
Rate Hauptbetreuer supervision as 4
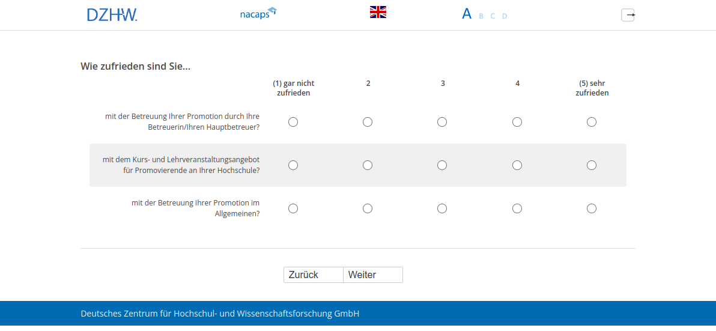tap(517, 122)
